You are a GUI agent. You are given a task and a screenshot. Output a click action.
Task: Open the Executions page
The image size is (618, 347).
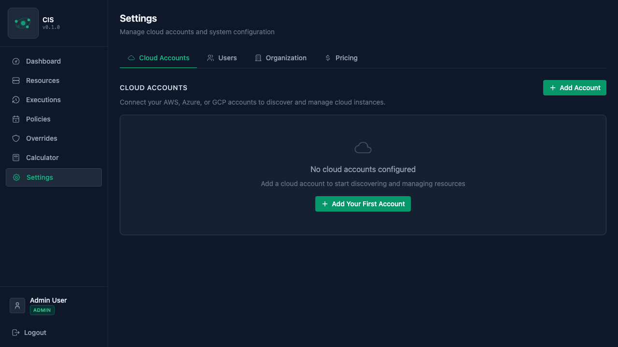click(54, 100)
